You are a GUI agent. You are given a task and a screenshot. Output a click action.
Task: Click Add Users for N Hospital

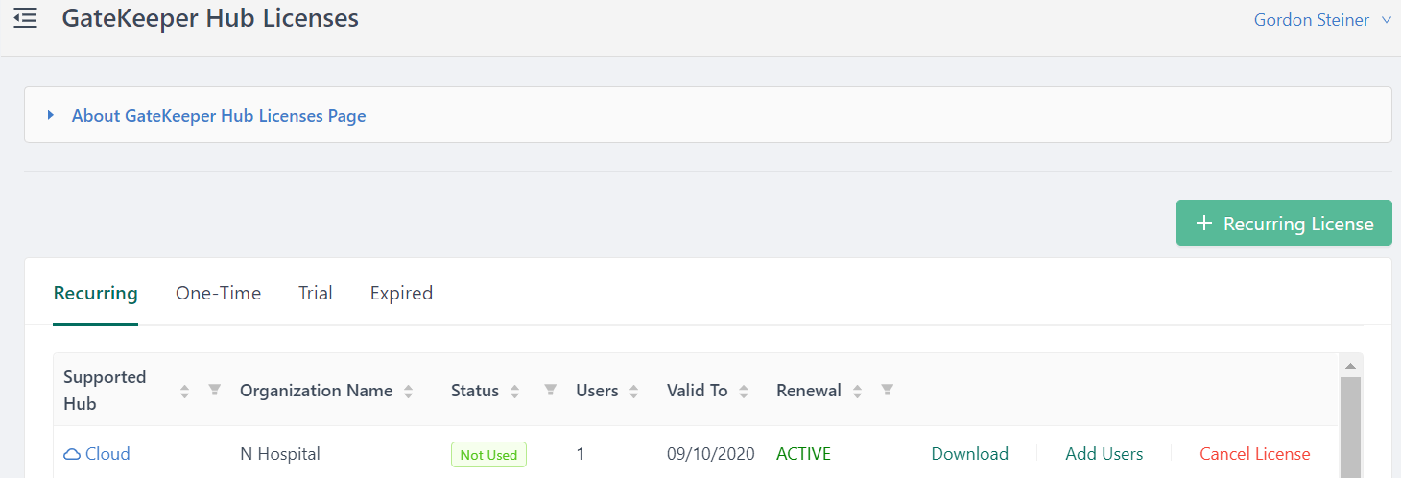1104,454
